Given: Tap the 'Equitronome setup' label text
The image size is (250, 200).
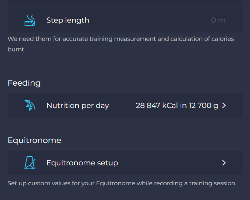Looking at the screenshot, I should tap(82, 163).
